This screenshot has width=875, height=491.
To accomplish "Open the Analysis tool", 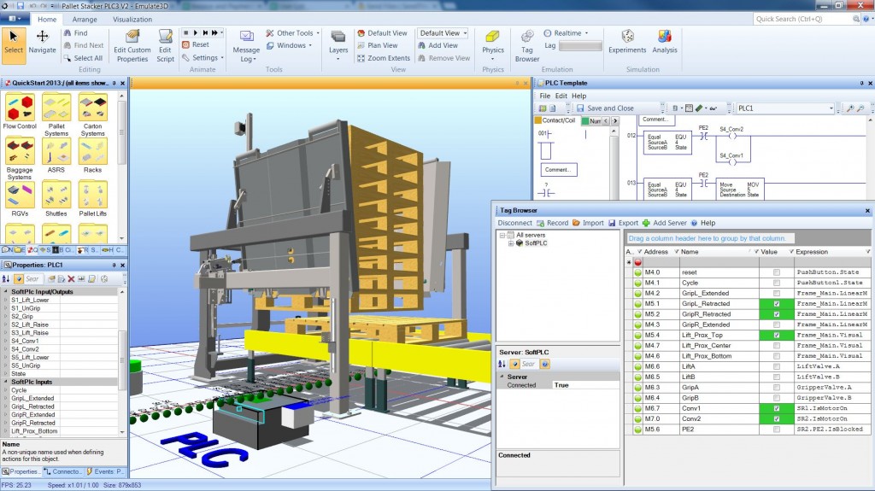I will tap(665, 43).
